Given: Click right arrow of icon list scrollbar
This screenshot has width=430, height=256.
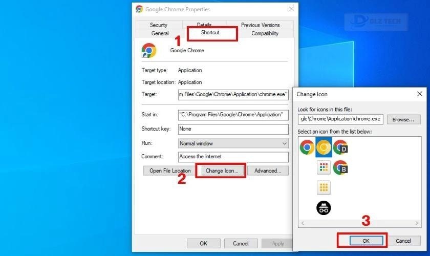Looking at the screenshot, I should (417, 223).
